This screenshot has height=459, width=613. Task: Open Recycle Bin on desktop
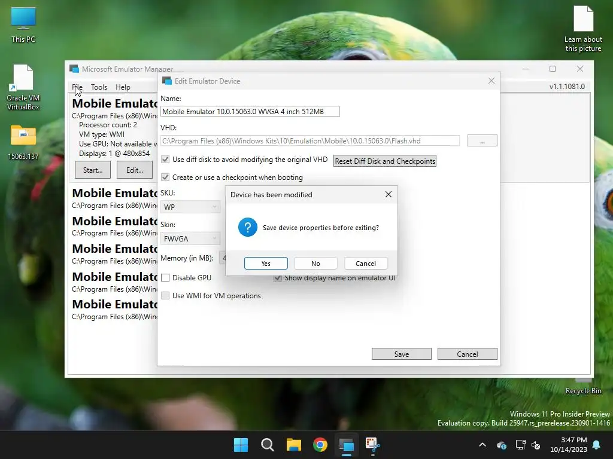[583, 387]
